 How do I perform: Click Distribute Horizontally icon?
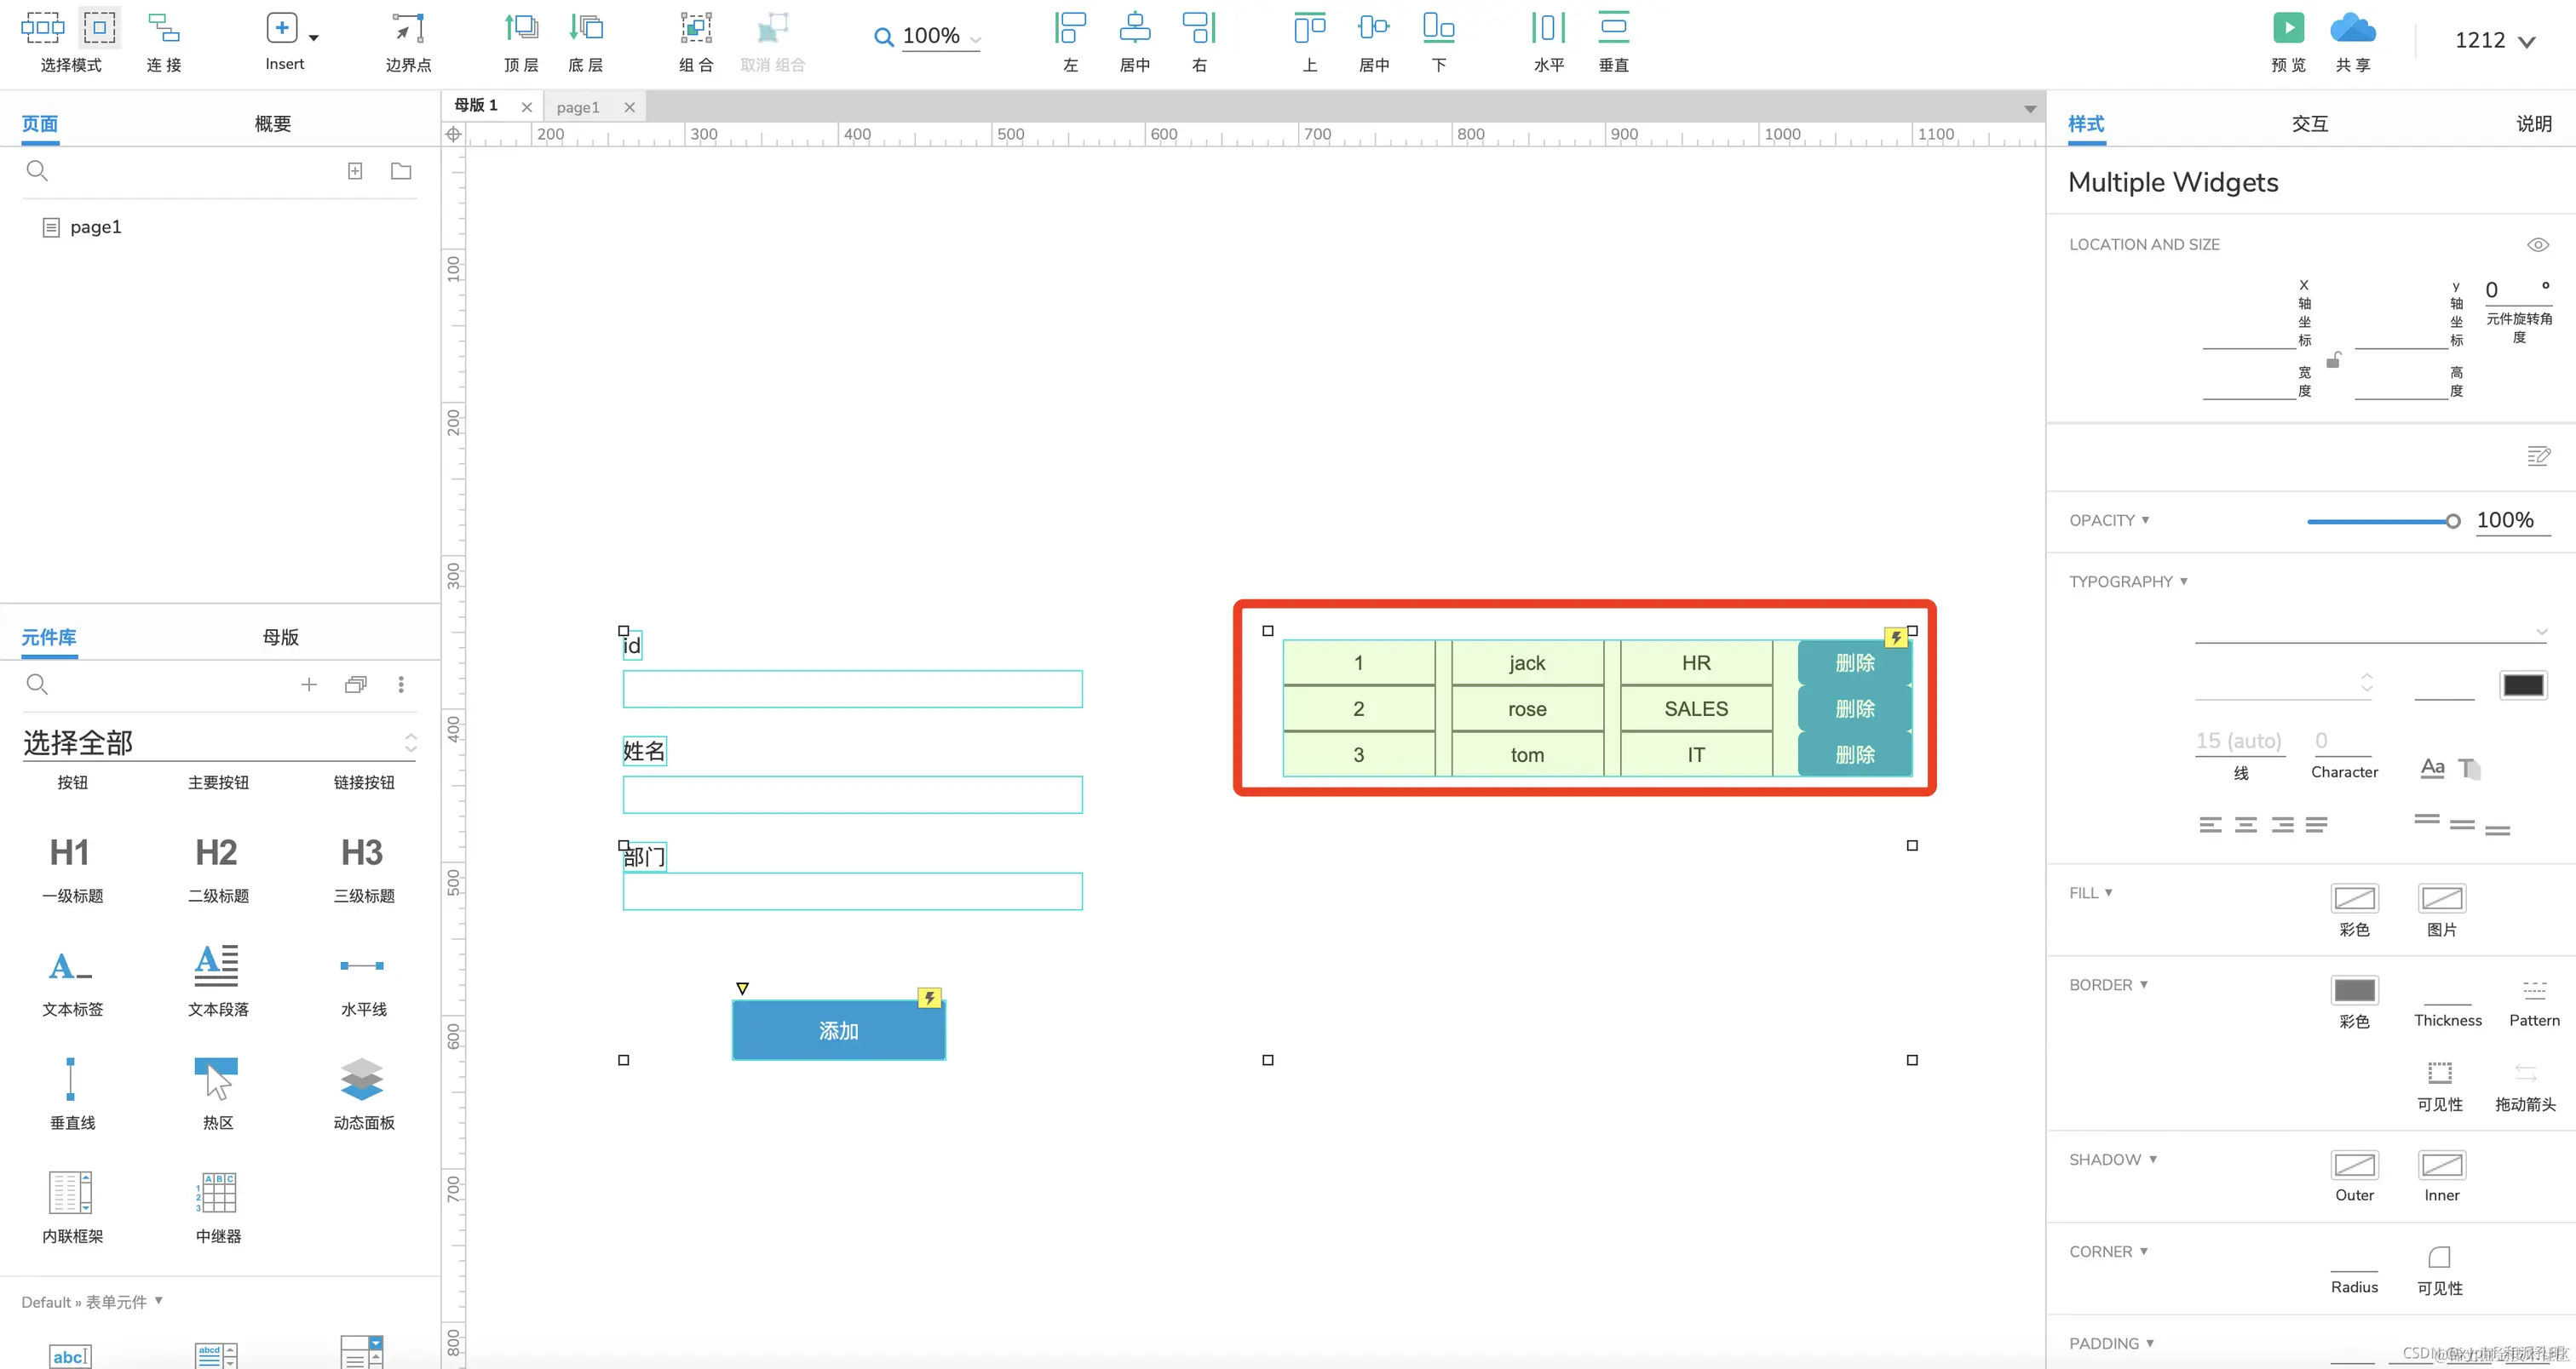(x=1548, y=28)
